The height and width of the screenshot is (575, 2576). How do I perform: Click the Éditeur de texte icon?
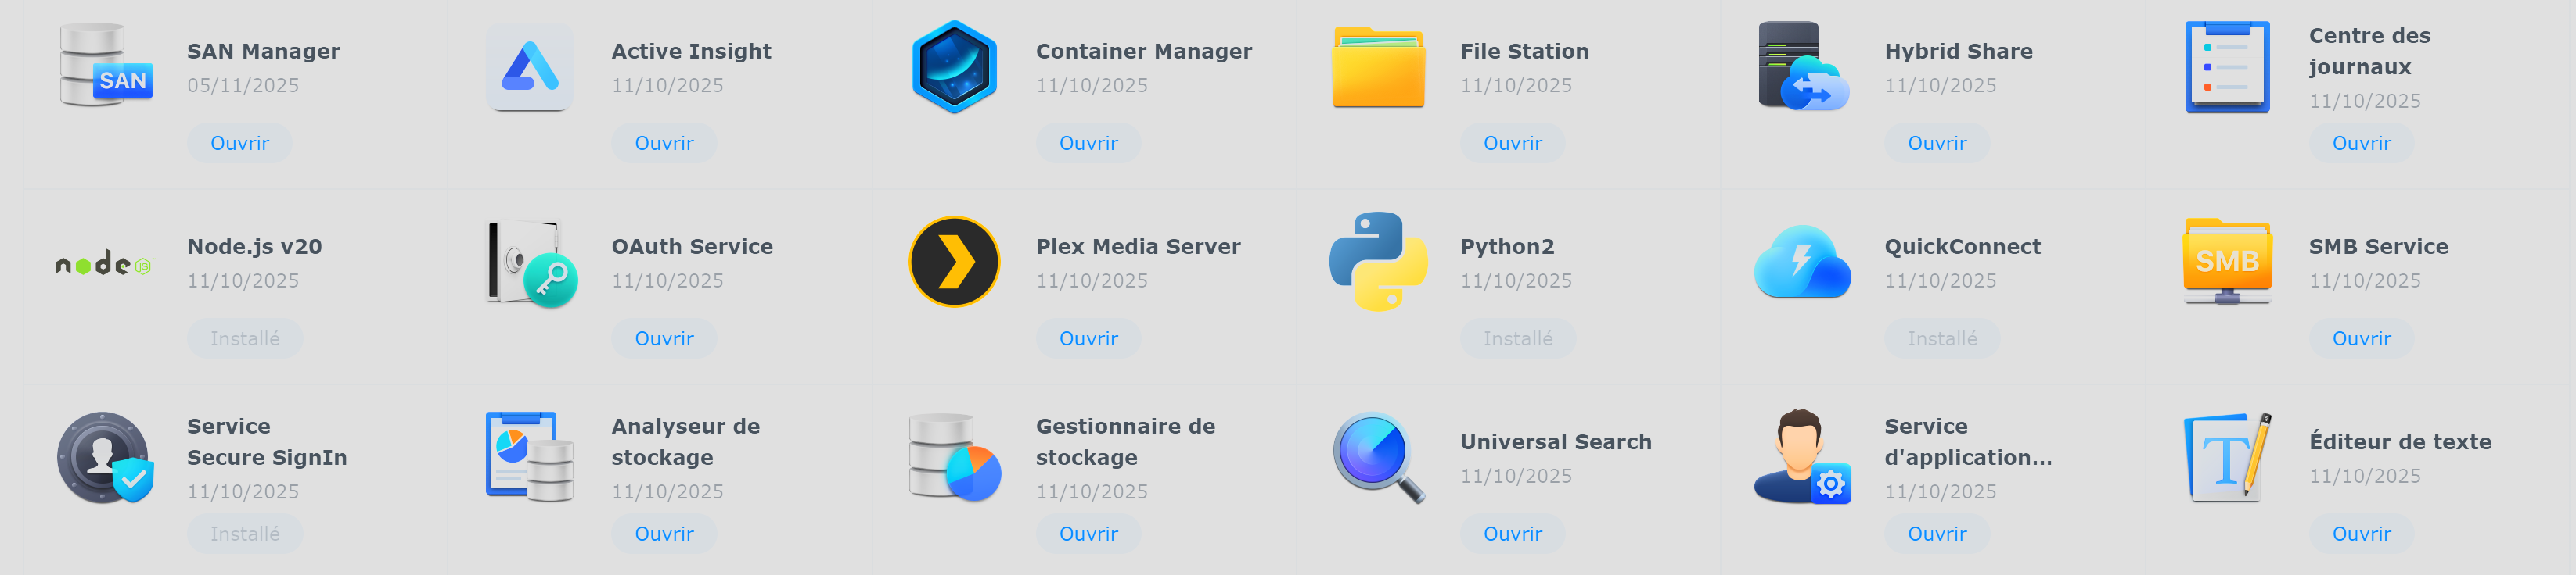[x=2227, y=457]
